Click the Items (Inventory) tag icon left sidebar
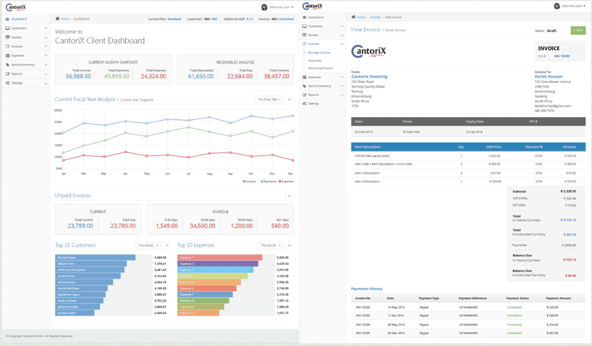Screen dimensions: 592x346 click(8, 64)
